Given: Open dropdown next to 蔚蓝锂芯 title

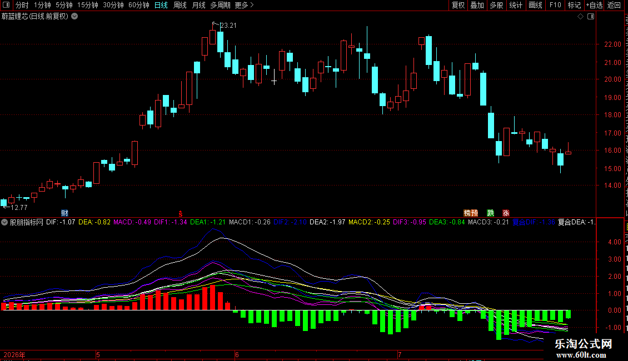Looking at the screenshot, I should coord(74,17).
